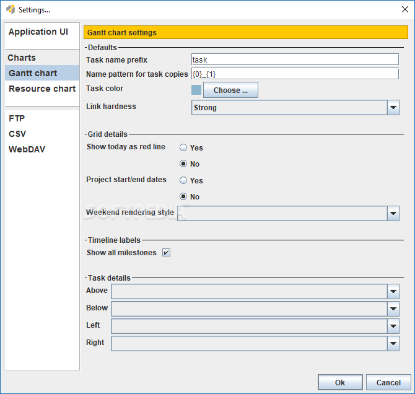Open the Right task details dropdown
The image size is (415, 394).
click(x=255, y=343)
